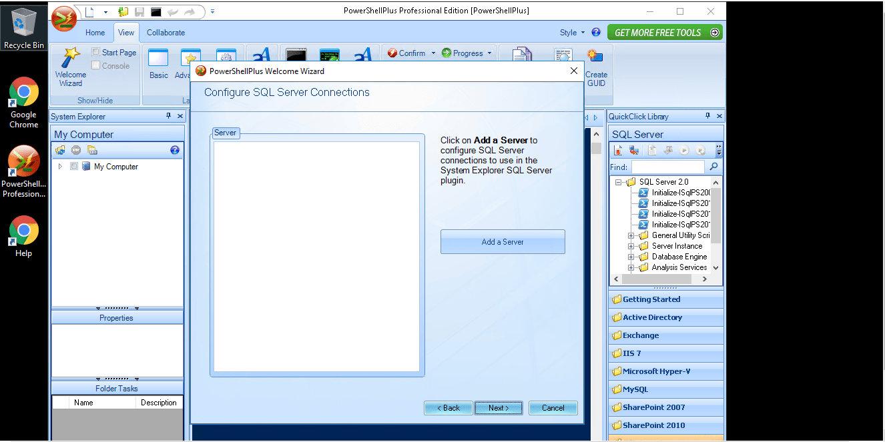Click the PowerShellPlus application orb button
Image resolution: width=885 pixels, height=442 pixels.
pos(65,19)
